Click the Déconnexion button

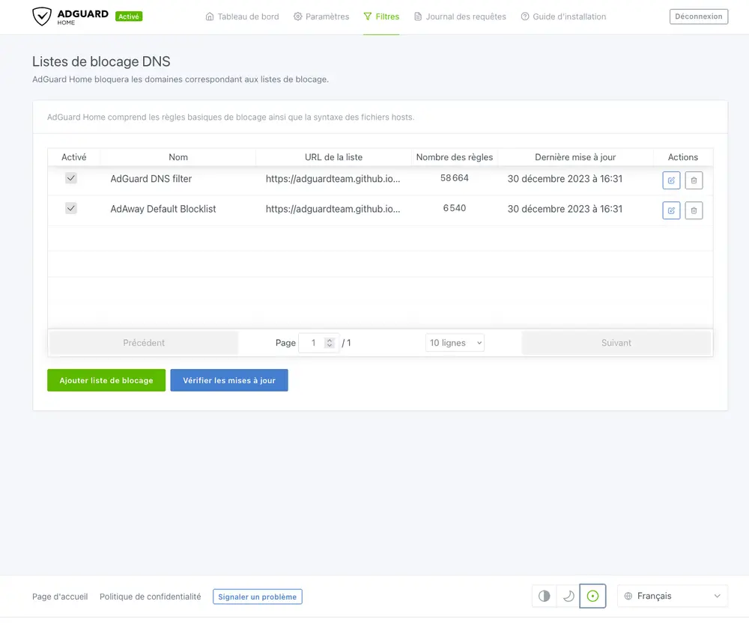698,16
